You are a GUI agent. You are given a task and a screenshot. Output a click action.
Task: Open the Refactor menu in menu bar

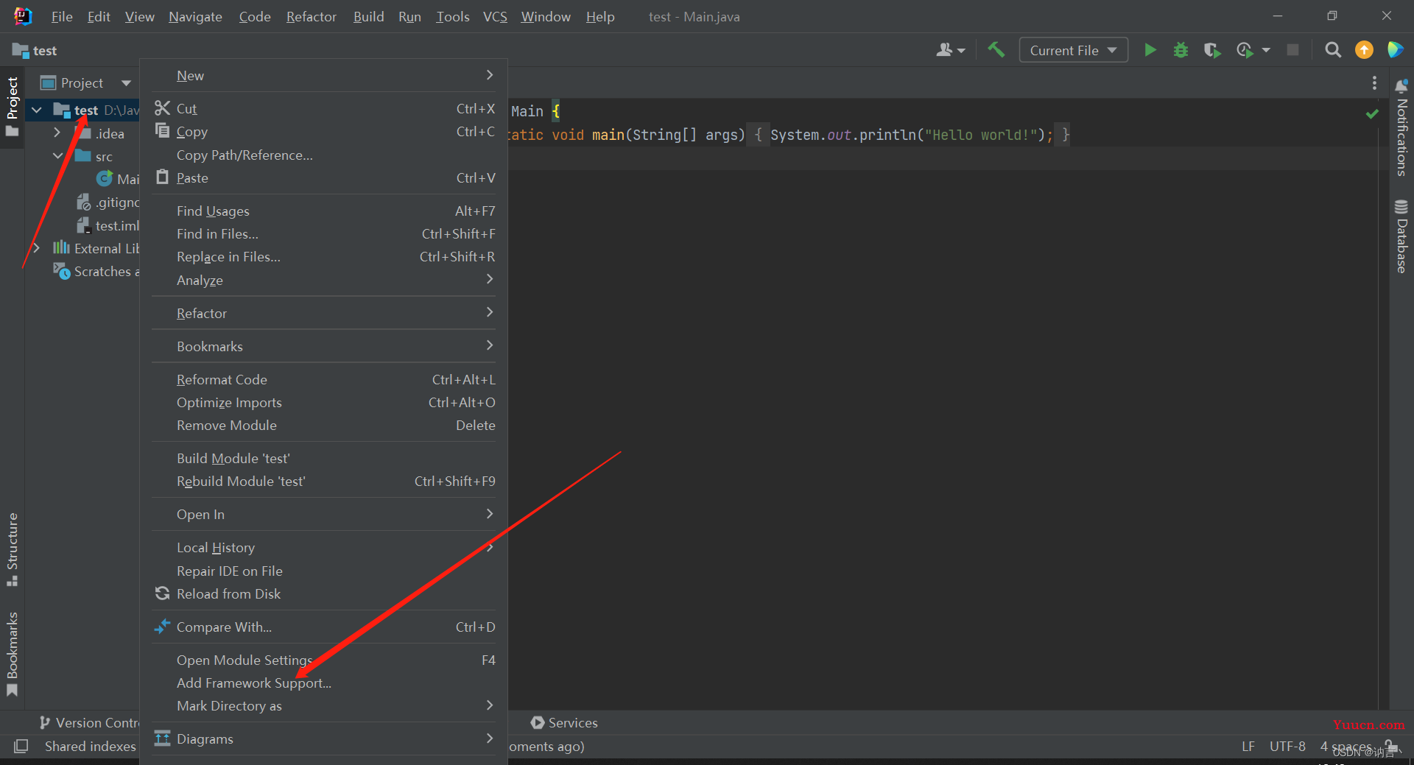pyautogui.click(x=311, y=16)
